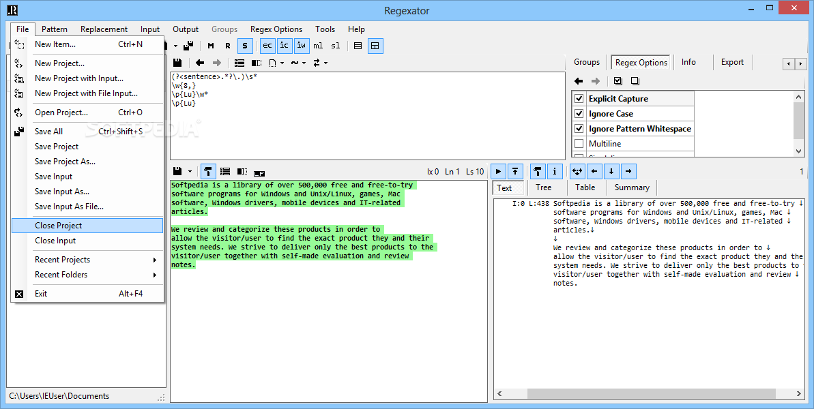The height and width of the screenshot is (409, 814).
Task: Open the document icon dropdown in pattern toolbar
Action: tap(276, 63)
